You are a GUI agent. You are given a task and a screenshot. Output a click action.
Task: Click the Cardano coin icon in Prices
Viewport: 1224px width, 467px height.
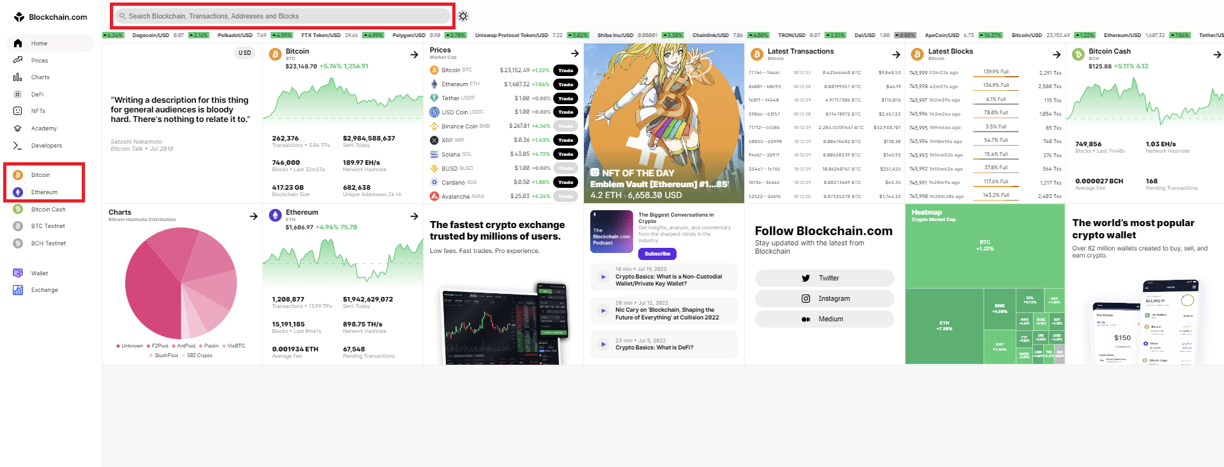click(434, 182)
